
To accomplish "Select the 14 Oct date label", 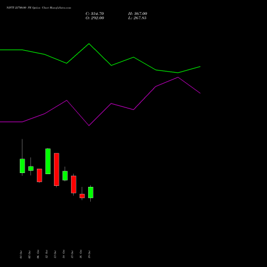I will tap(64, 254).
